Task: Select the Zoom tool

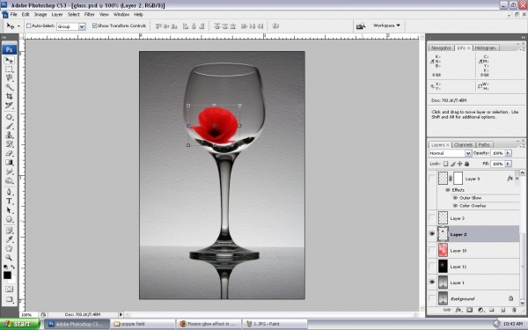Action: [9, 258]
